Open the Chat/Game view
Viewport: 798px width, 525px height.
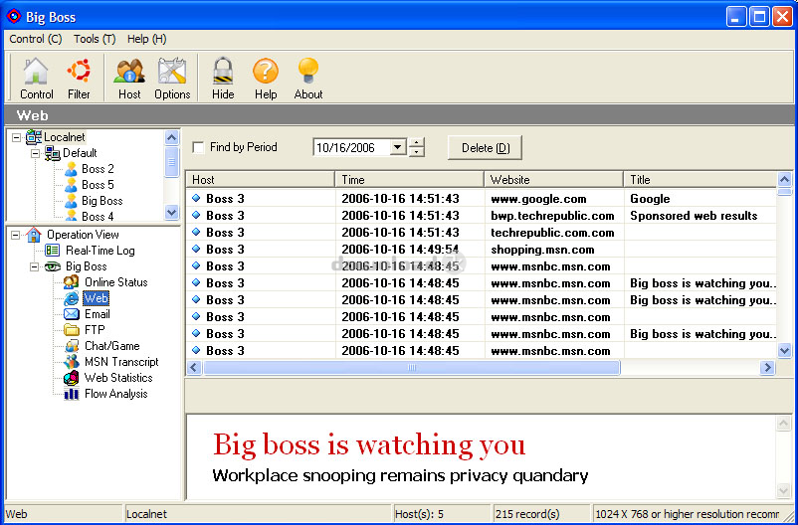pos(112,346)
